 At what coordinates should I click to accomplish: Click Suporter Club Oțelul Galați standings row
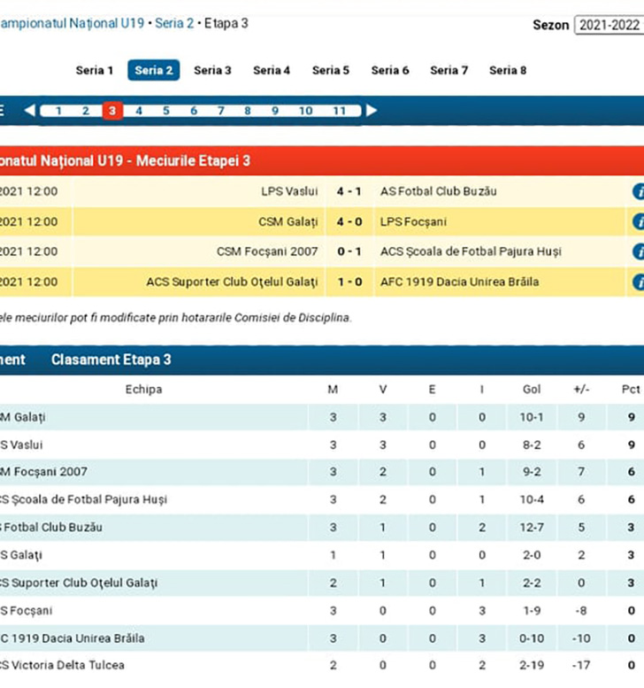coord(322,584)
